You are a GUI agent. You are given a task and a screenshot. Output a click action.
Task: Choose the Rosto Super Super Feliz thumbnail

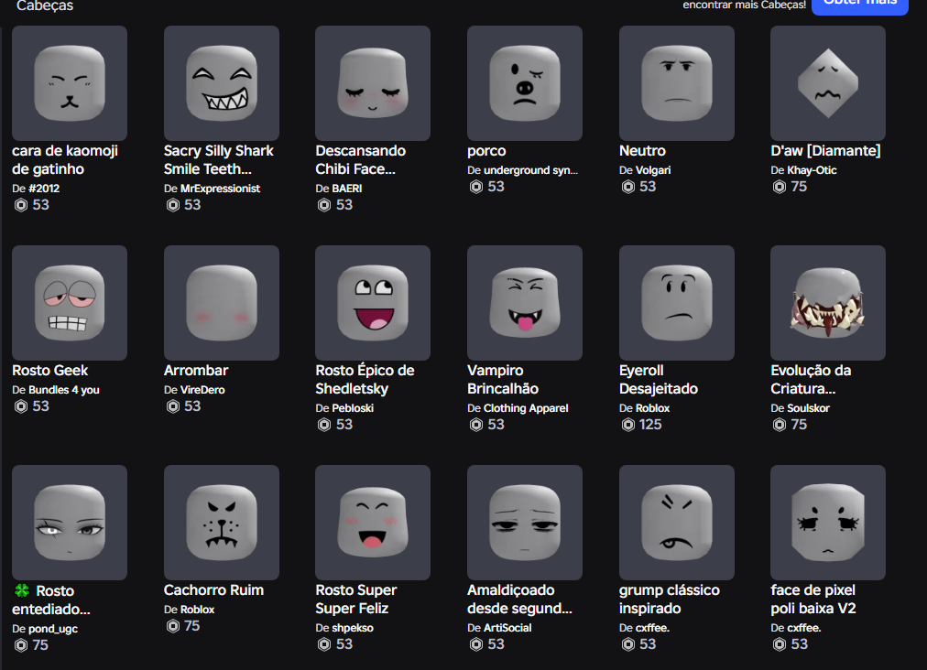click(373, 523)
